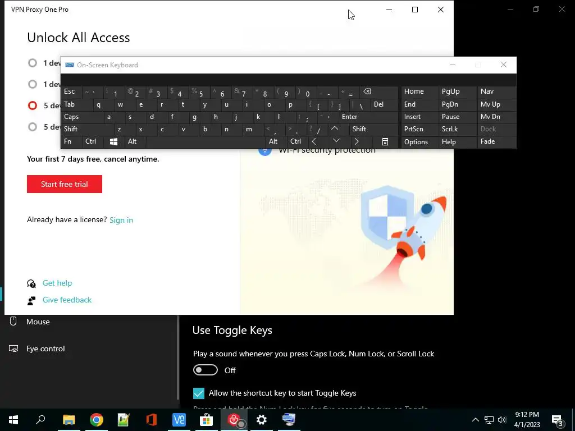Show hidden system tray icons
575x431 pixels.
coord(475,420)
